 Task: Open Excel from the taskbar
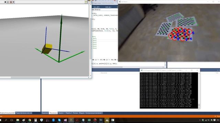(x=89, y=120)
